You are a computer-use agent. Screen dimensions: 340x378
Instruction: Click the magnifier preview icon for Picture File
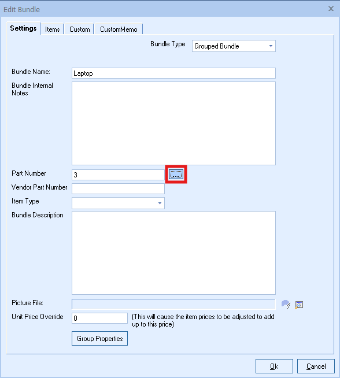[299, 305]
